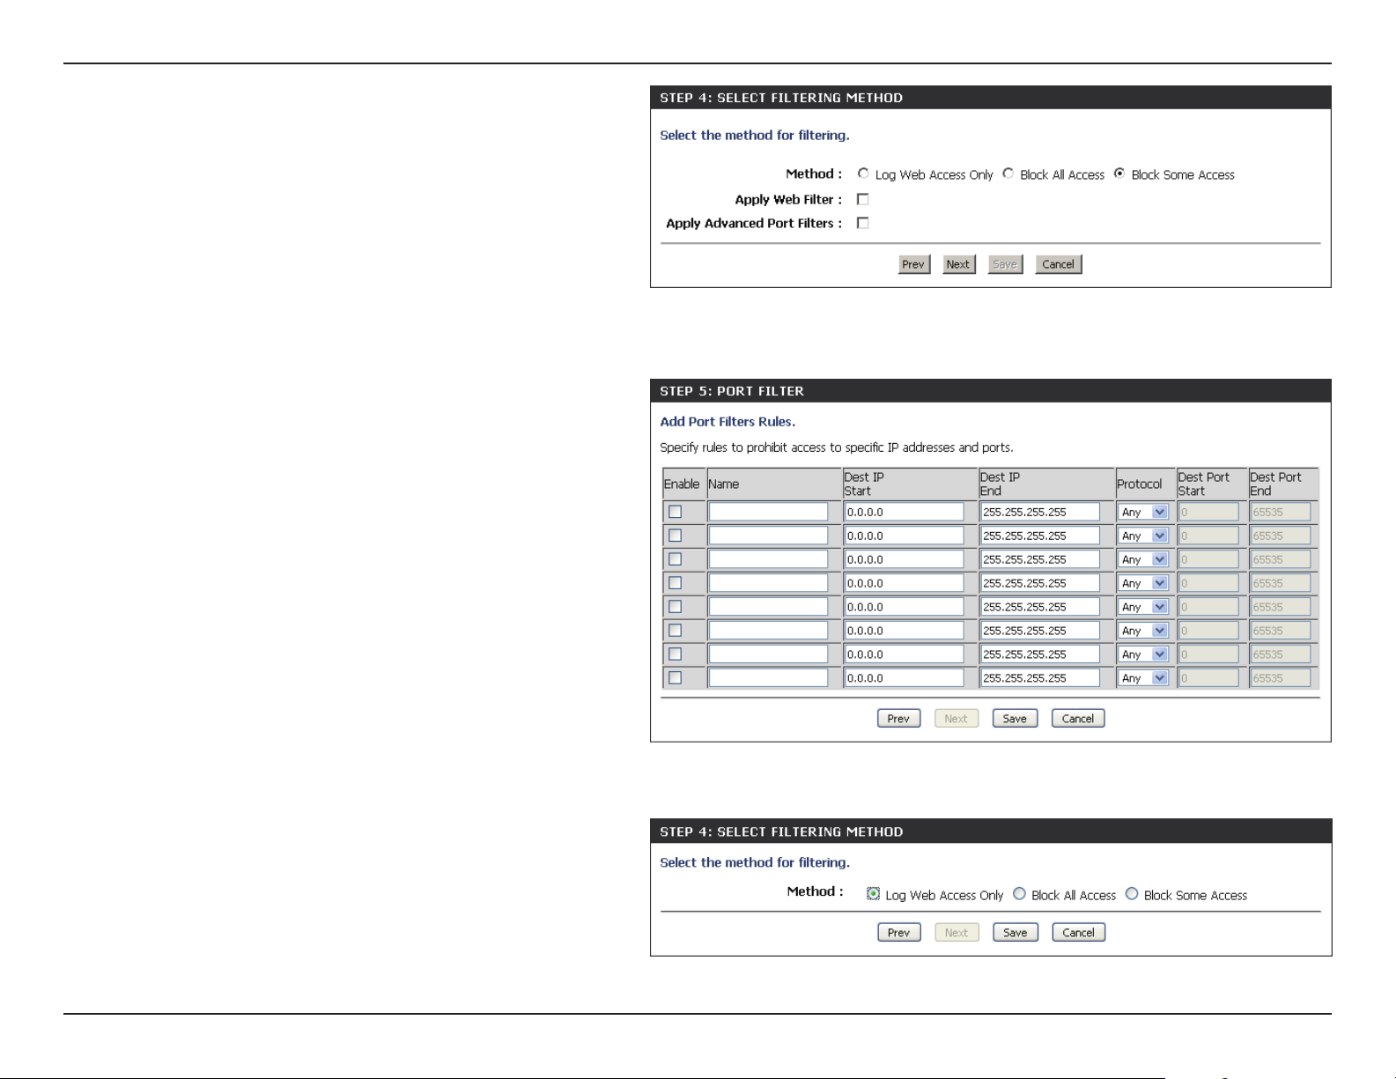Tick Enable checkbox in first port filter row
This screenshot has width=1396, height=1079.
click(x=675, y=512)
